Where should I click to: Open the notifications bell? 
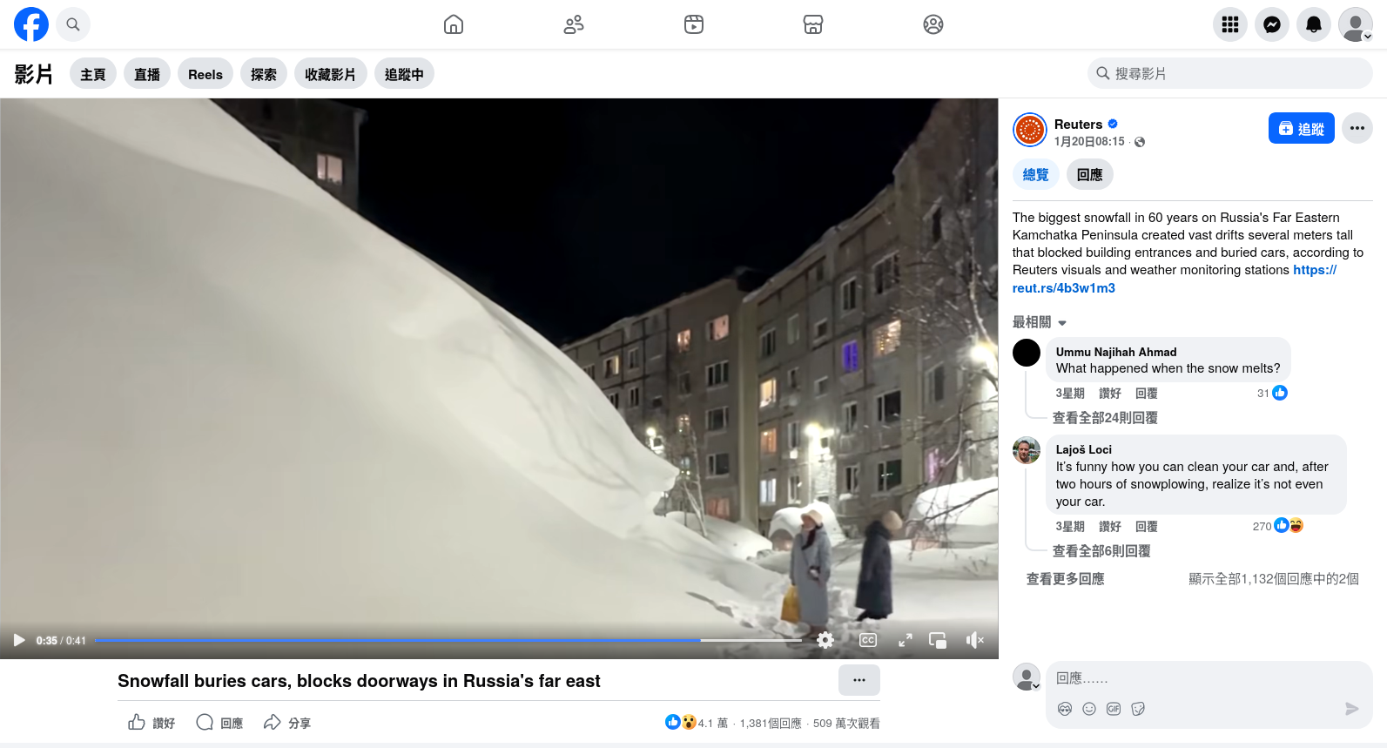click(1313, 24)
